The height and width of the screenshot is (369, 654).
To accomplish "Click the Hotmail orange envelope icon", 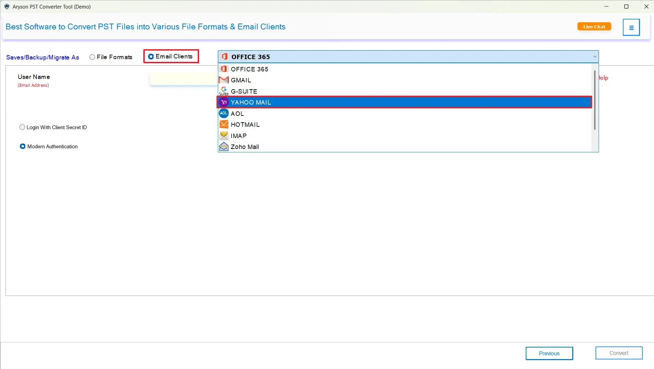I will [224, 124].
